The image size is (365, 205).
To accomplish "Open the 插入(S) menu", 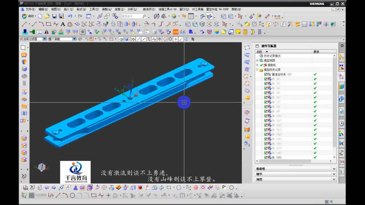I will coord(68,9).
